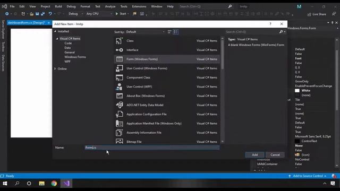Viewport: 340px width, 191px height.
Task: Open the File menu
Action: click(x=12, y=6)
